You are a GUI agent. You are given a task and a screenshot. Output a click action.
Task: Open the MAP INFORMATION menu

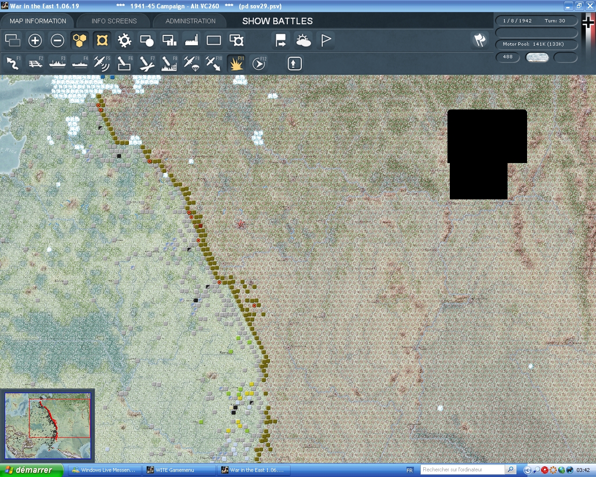[x=37, y=21]
